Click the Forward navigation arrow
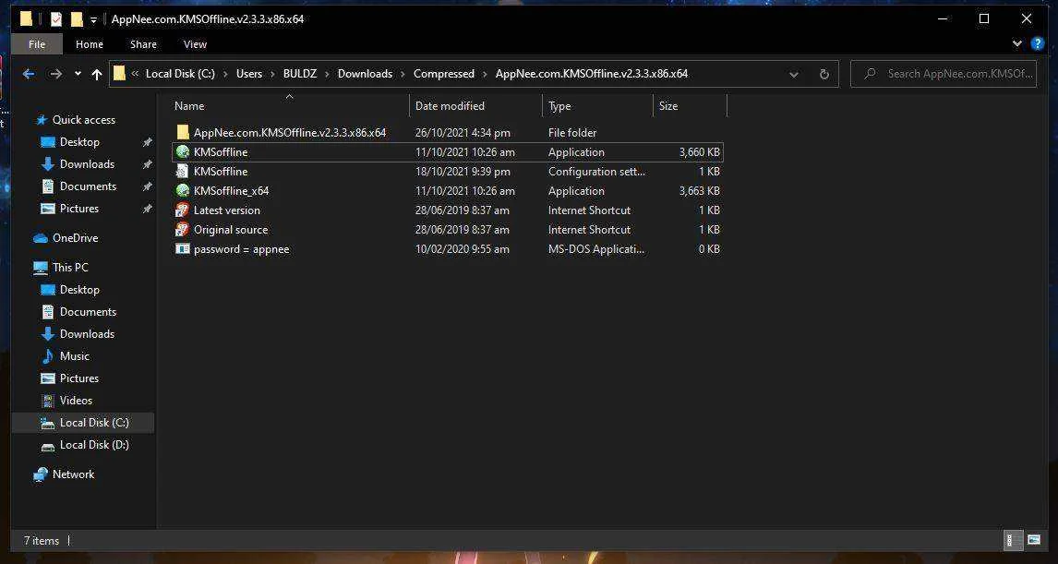 click(x=56, y=74)
